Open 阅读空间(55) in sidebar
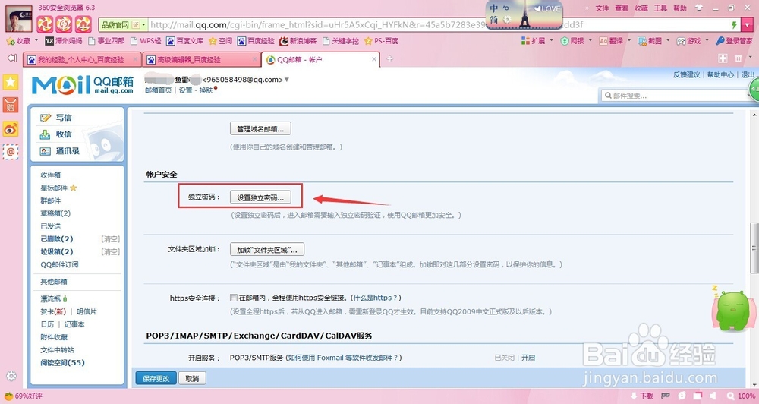The height and width of the screenshot is (404, 759). pos(62,362)
